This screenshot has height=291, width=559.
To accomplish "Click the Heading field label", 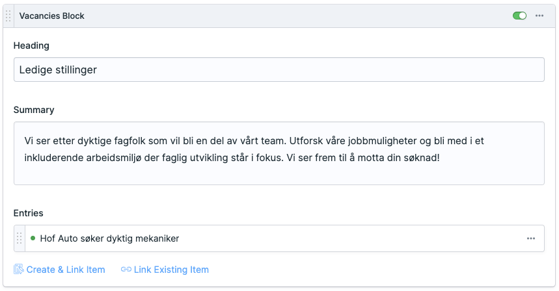I will coord(31,45).
